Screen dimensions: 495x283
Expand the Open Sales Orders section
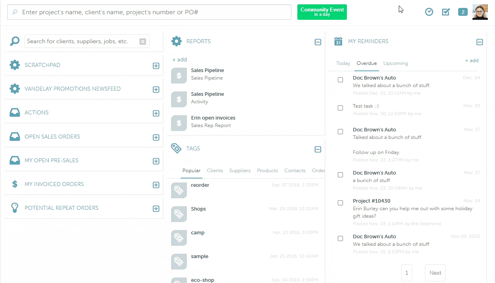click(156, 137)
